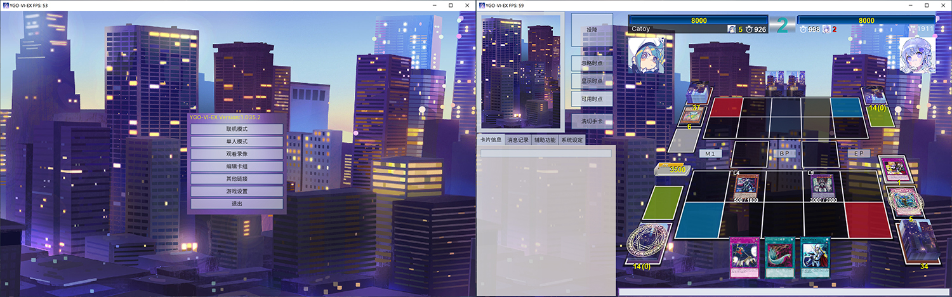Click 其他链接 in the main menu

[x=237, y=179]
